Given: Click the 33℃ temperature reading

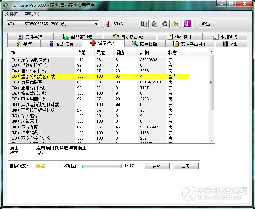Looking at the screenshot, I should pos(118,24).
